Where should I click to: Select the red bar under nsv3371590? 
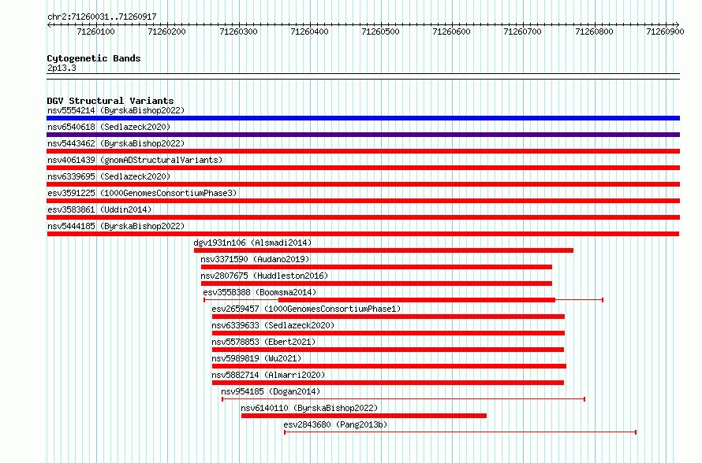[x=376, y=267]
